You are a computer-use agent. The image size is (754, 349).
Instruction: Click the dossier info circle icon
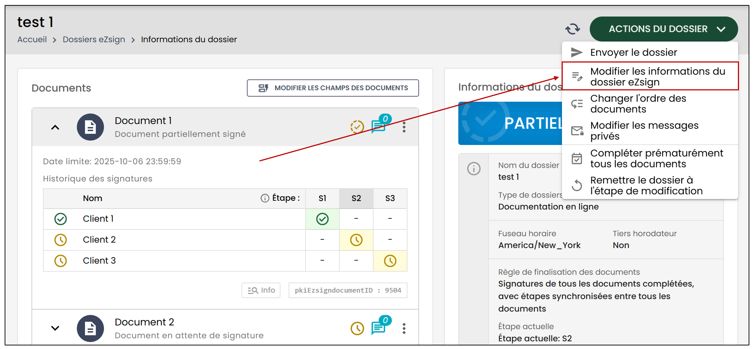click(474, 168)
